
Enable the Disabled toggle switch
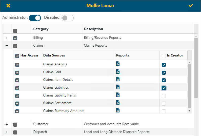point(67,18)
